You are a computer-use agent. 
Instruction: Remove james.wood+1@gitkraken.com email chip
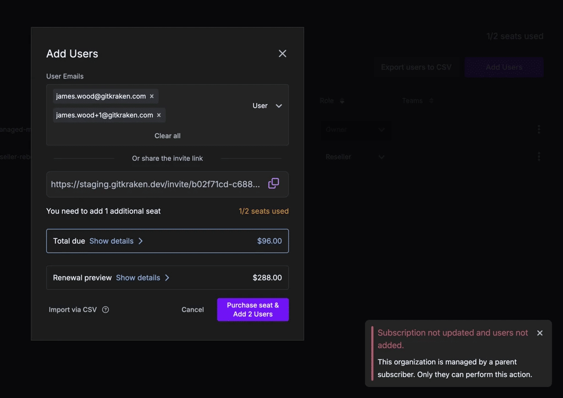tap(159, 115)
